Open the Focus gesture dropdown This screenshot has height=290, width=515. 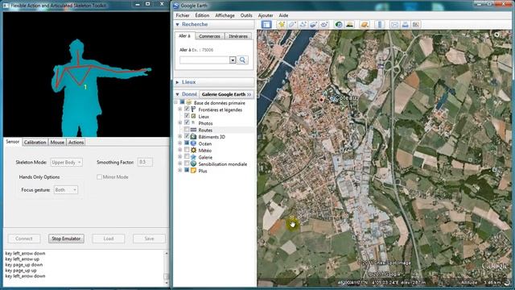pos(66,190)
